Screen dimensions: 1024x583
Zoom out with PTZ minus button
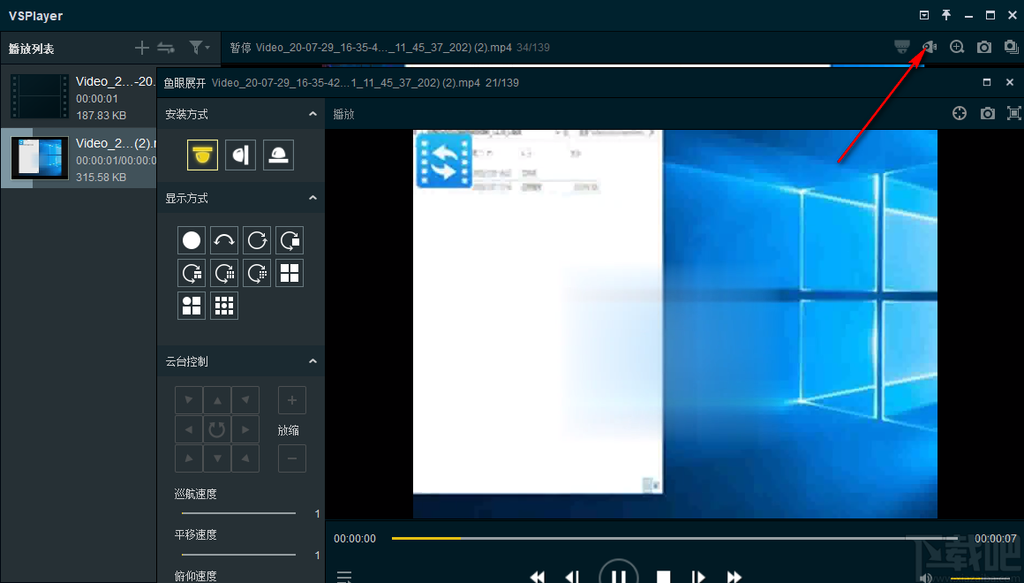pos(292,458)
